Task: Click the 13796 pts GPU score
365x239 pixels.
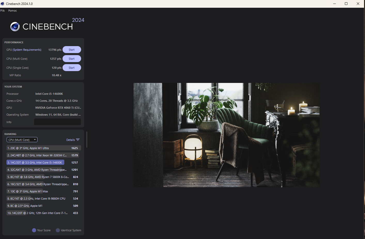Action: 55,50
